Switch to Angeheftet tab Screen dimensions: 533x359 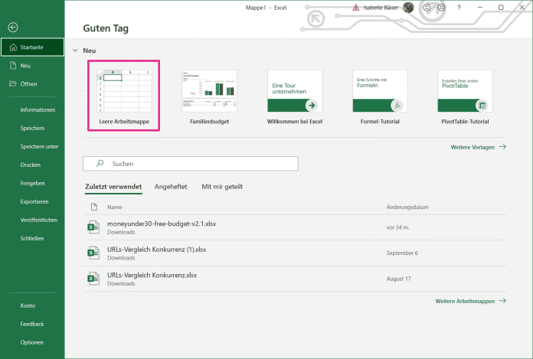(171, 187)
